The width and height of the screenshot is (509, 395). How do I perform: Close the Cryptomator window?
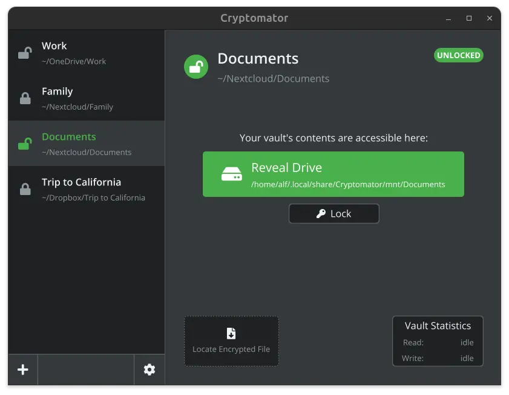(490, 18)
